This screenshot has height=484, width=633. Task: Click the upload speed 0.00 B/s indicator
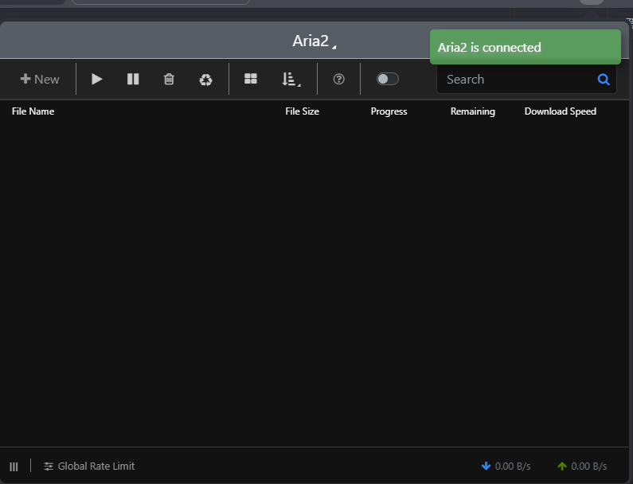tap(582, 466)
